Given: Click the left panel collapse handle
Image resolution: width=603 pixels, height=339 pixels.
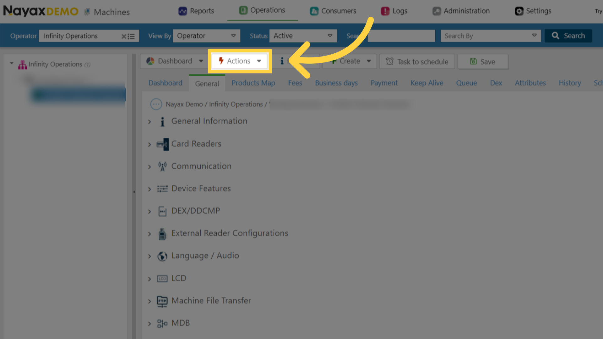Looking at the screenshot, I should click(134, 192).
